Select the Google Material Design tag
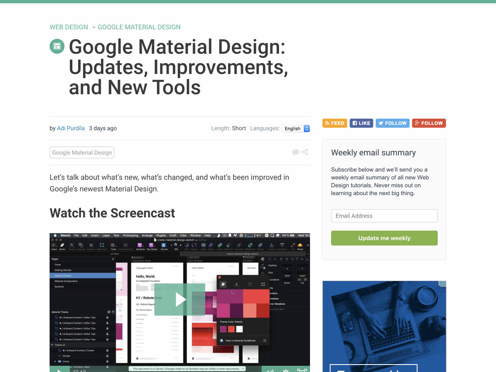The width and height of the screenshot is (496, 372). point(82,153)
